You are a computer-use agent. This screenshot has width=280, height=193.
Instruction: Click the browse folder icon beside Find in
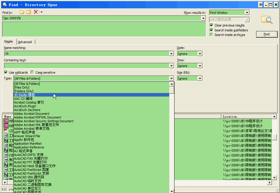click(22, 12)
